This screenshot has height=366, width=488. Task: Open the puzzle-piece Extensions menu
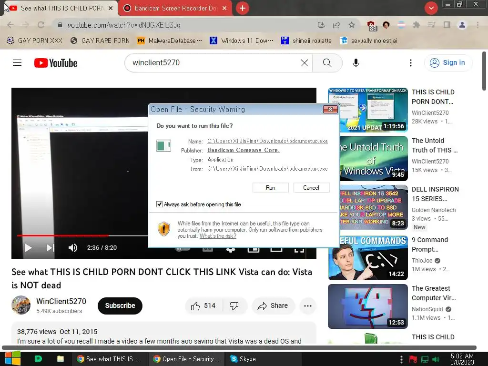pyautogui.click(x=416, y=25)
